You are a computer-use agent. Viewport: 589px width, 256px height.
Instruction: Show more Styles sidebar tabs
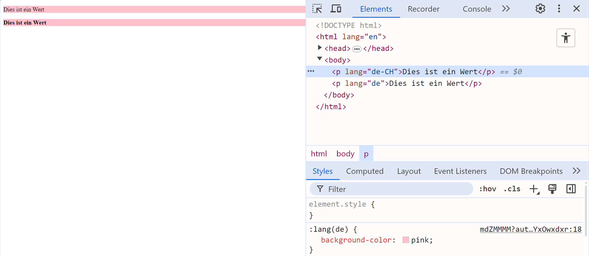click(x=576, y=171)
